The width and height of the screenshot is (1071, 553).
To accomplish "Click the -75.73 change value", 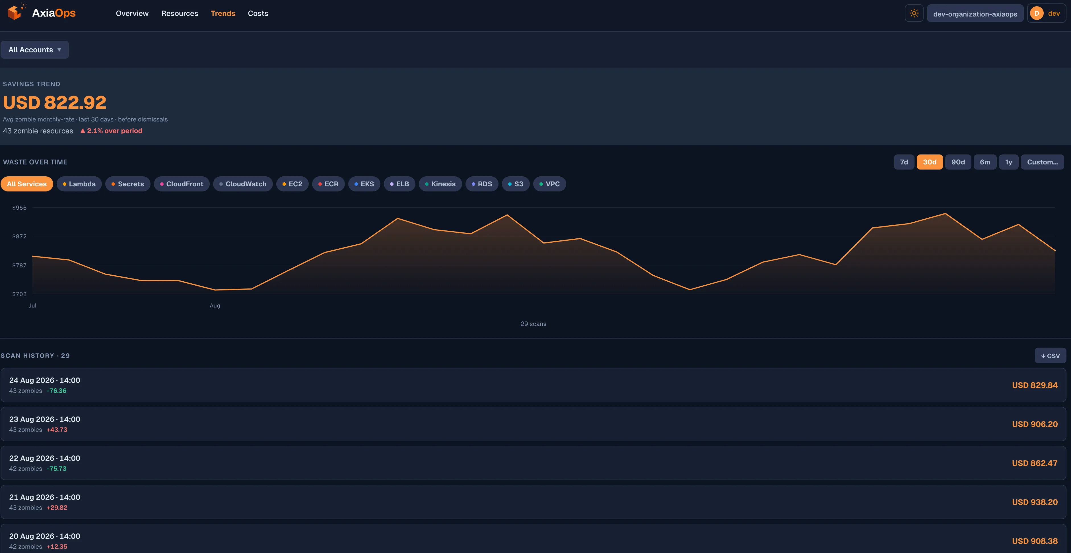I will 57,469.
